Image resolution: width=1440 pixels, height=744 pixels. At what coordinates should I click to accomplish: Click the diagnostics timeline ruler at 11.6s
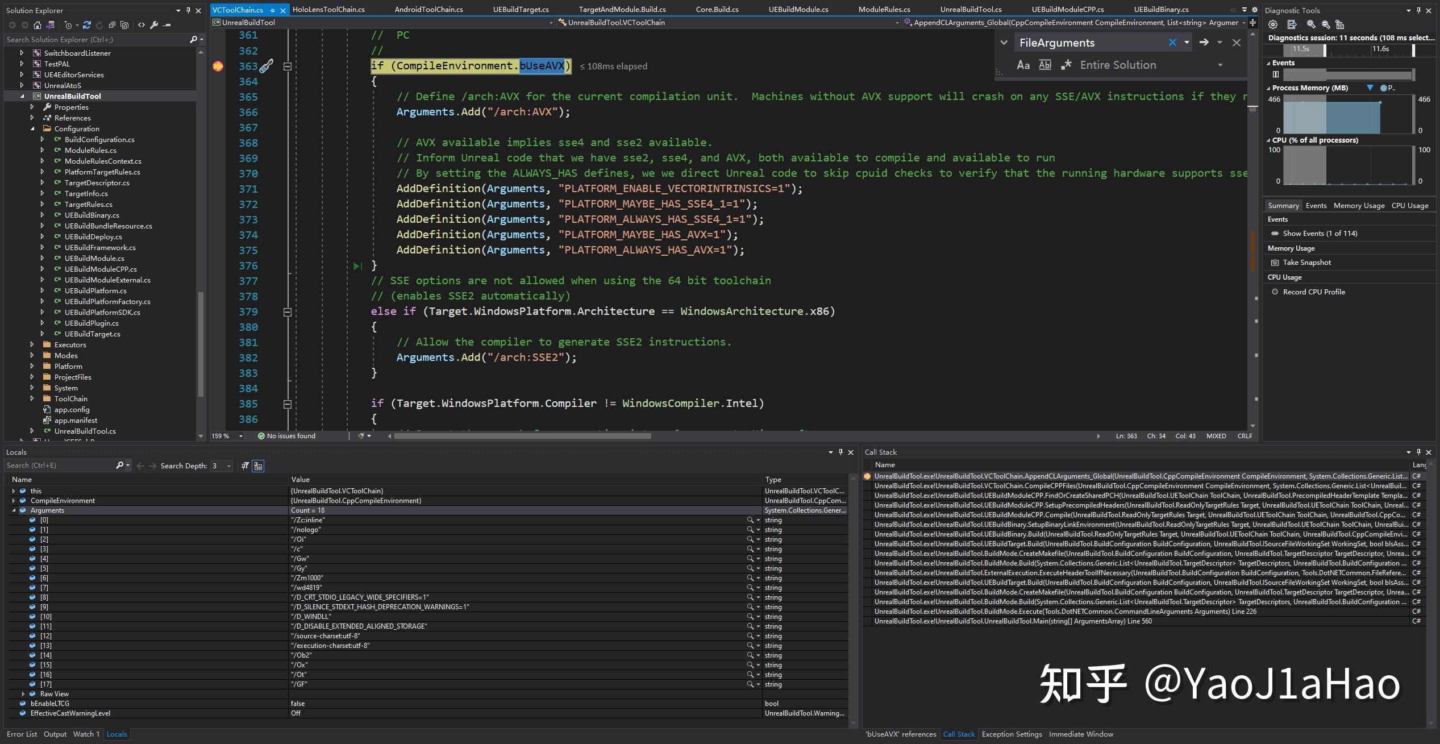click(x=1380, y=49)
